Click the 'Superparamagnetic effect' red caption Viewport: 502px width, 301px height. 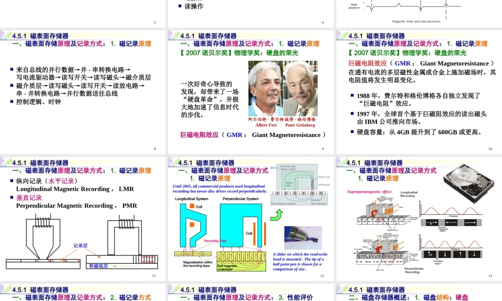coord(369,192)
